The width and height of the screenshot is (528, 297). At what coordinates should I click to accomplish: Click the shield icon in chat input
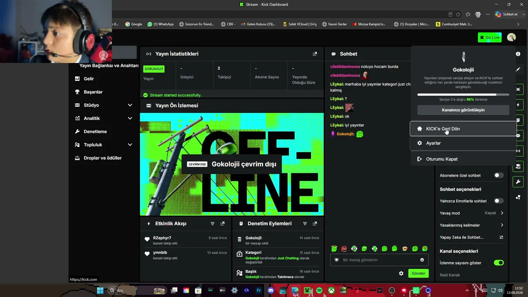click(x=337, y=260)
